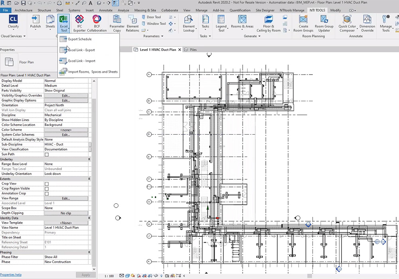Enable the Crop View checkbox

pos(47,184)
